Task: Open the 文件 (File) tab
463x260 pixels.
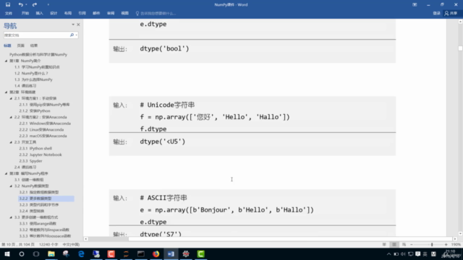Action: (9, 13)
